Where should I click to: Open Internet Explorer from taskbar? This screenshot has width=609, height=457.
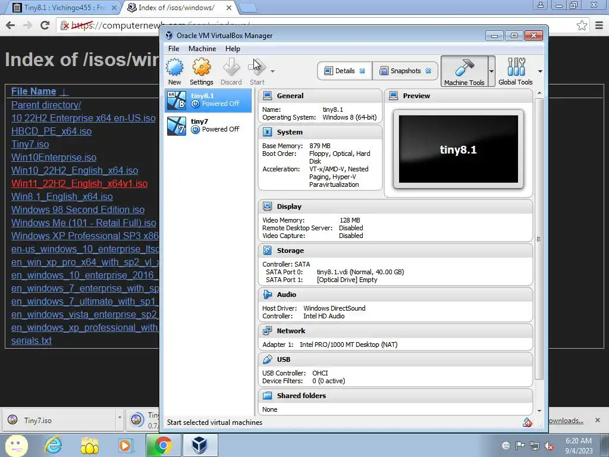53,445
